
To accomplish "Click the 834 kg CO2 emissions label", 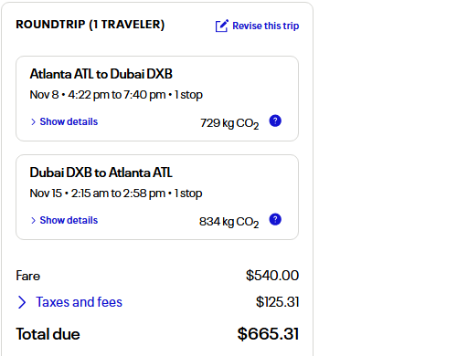I will click(x=228, y=222).
